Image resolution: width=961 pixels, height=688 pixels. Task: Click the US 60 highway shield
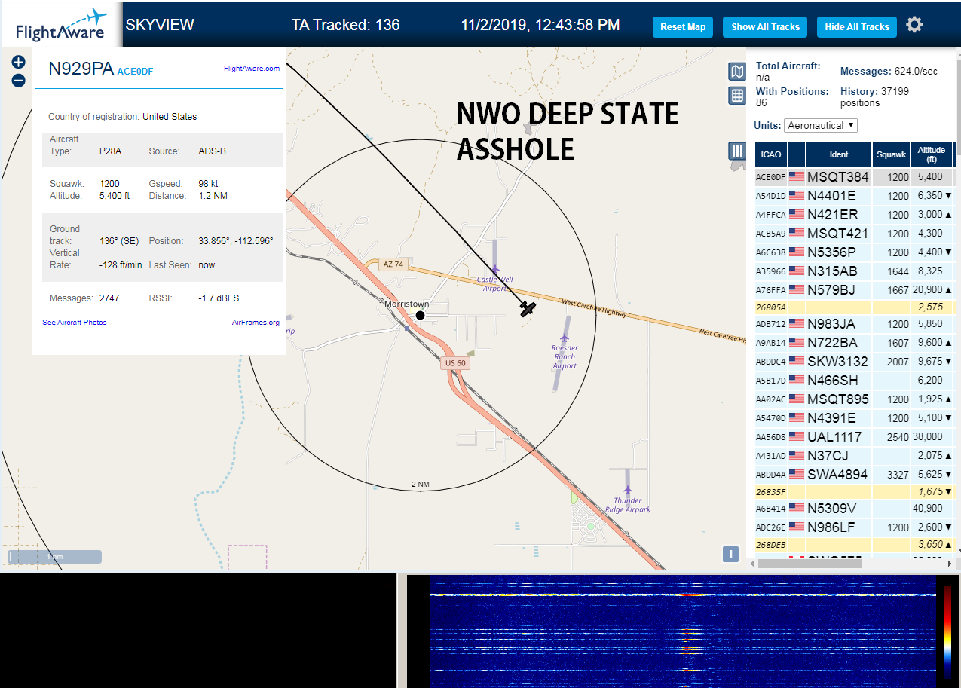click(x=456, y=363)
